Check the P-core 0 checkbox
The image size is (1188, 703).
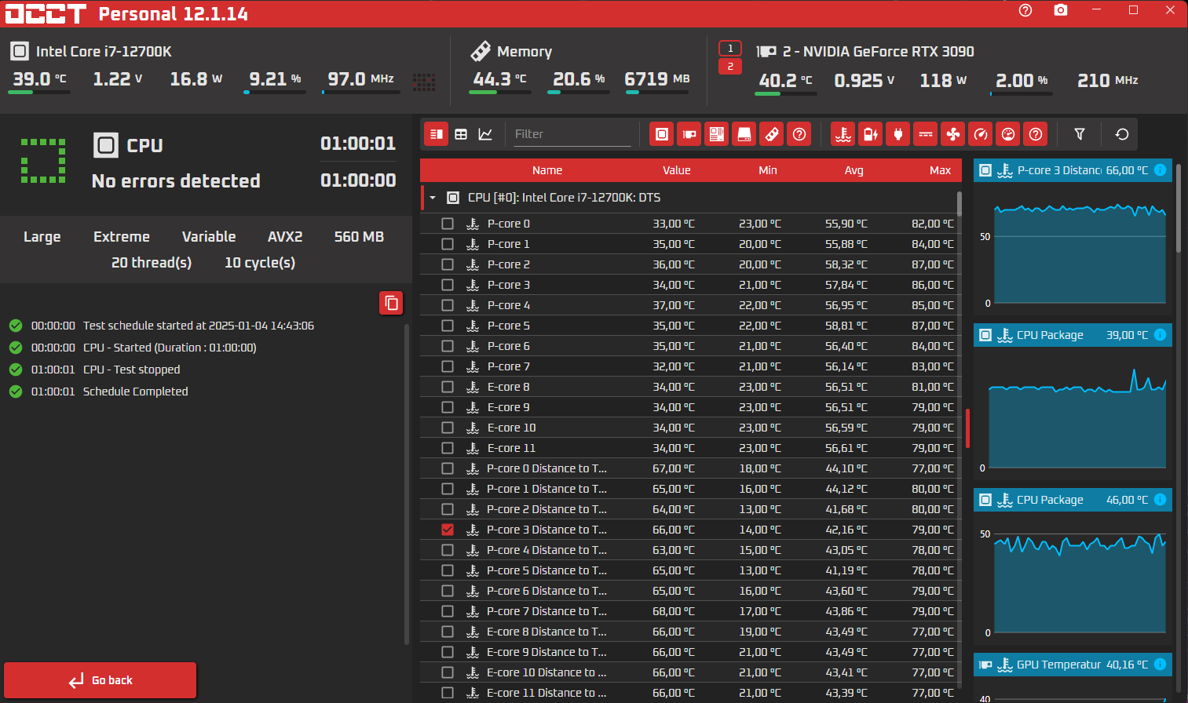448,224
